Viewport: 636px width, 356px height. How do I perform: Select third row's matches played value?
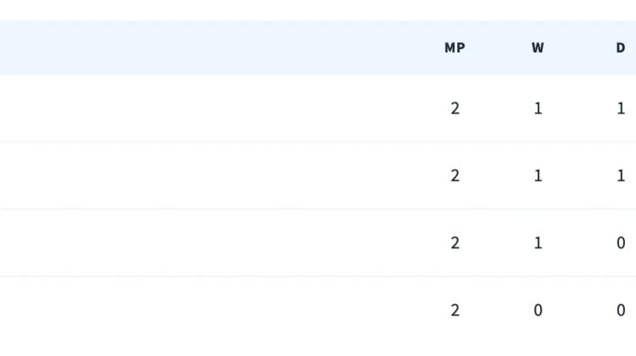(455, 243)
